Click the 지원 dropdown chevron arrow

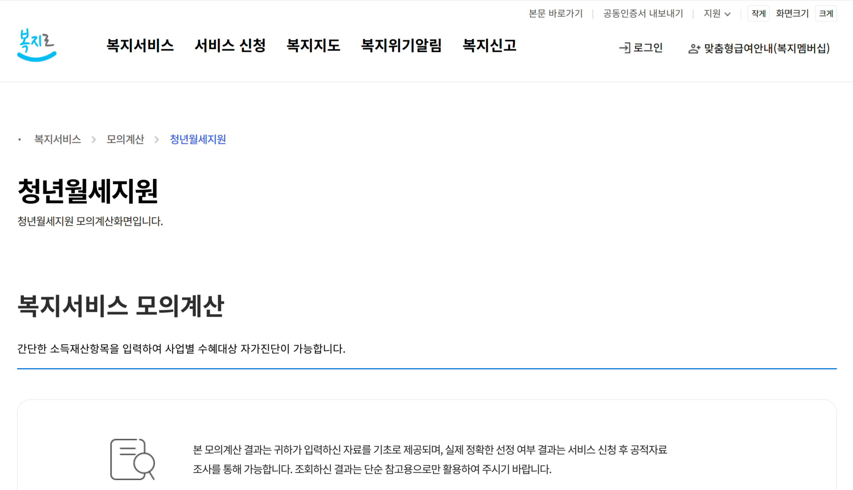tap(727, 14)
